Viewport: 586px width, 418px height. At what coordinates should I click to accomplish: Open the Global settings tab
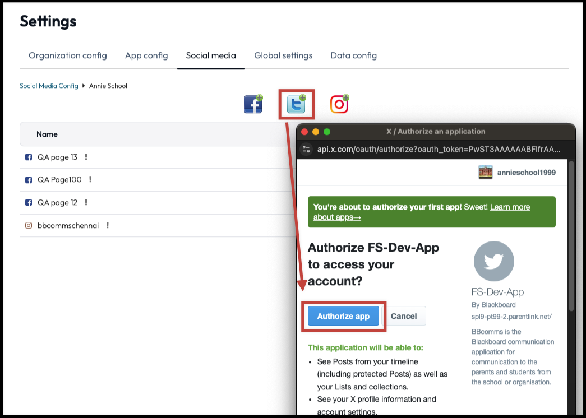[x=283, y=55]
